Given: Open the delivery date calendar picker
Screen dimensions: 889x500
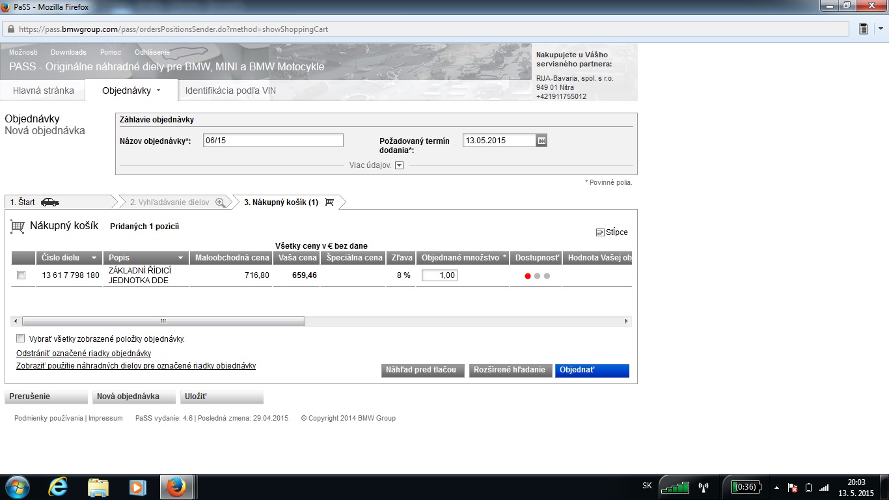Looking at the screenshot, I should pos(541,140).
